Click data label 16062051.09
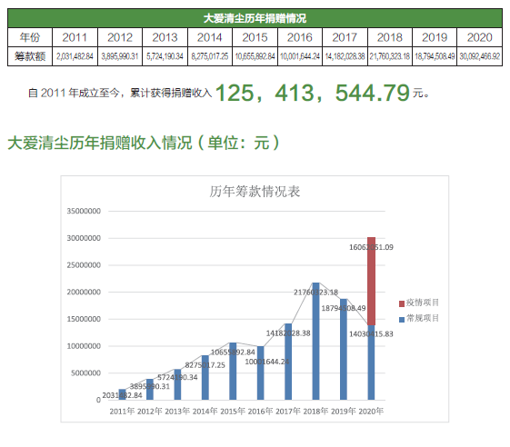Image resolution: width=510 pixels, height=447 pixels. tap(371, 247)
